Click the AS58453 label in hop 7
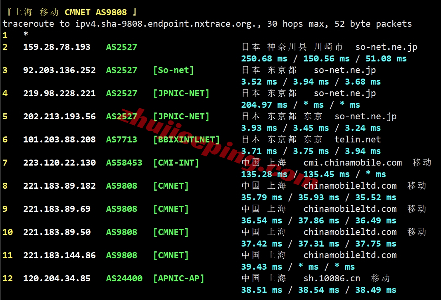 pos(124,162)
